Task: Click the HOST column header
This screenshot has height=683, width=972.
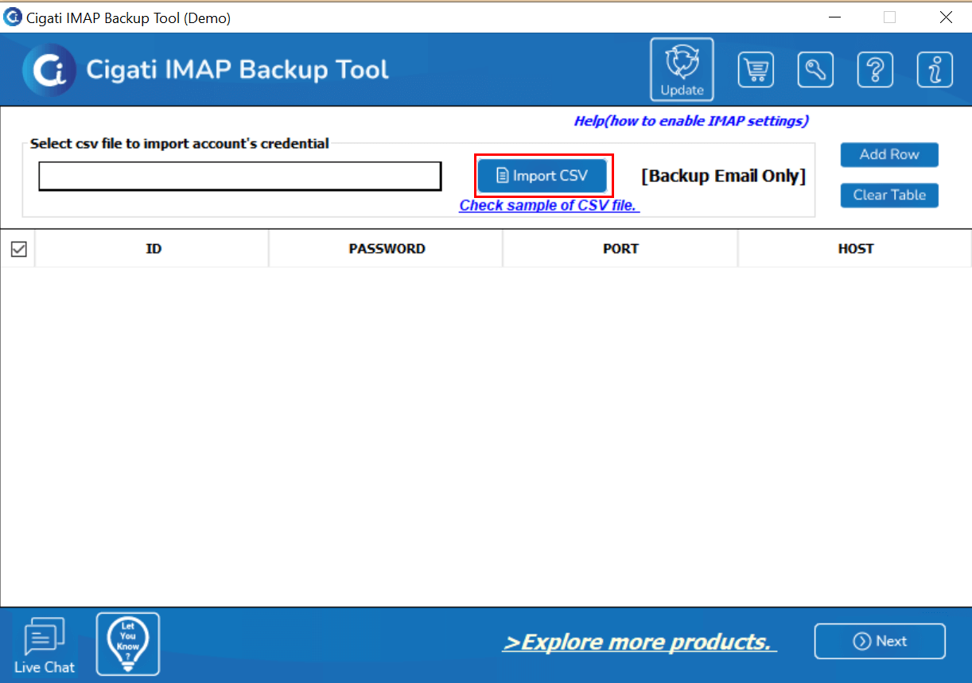Action: tap(855, 249)
